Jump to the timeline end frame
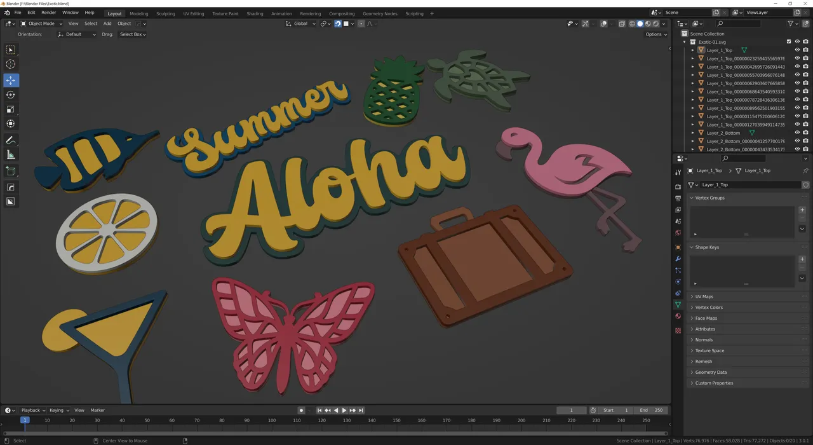Screen dimensions: 813x445 click(x=361, y=411)
